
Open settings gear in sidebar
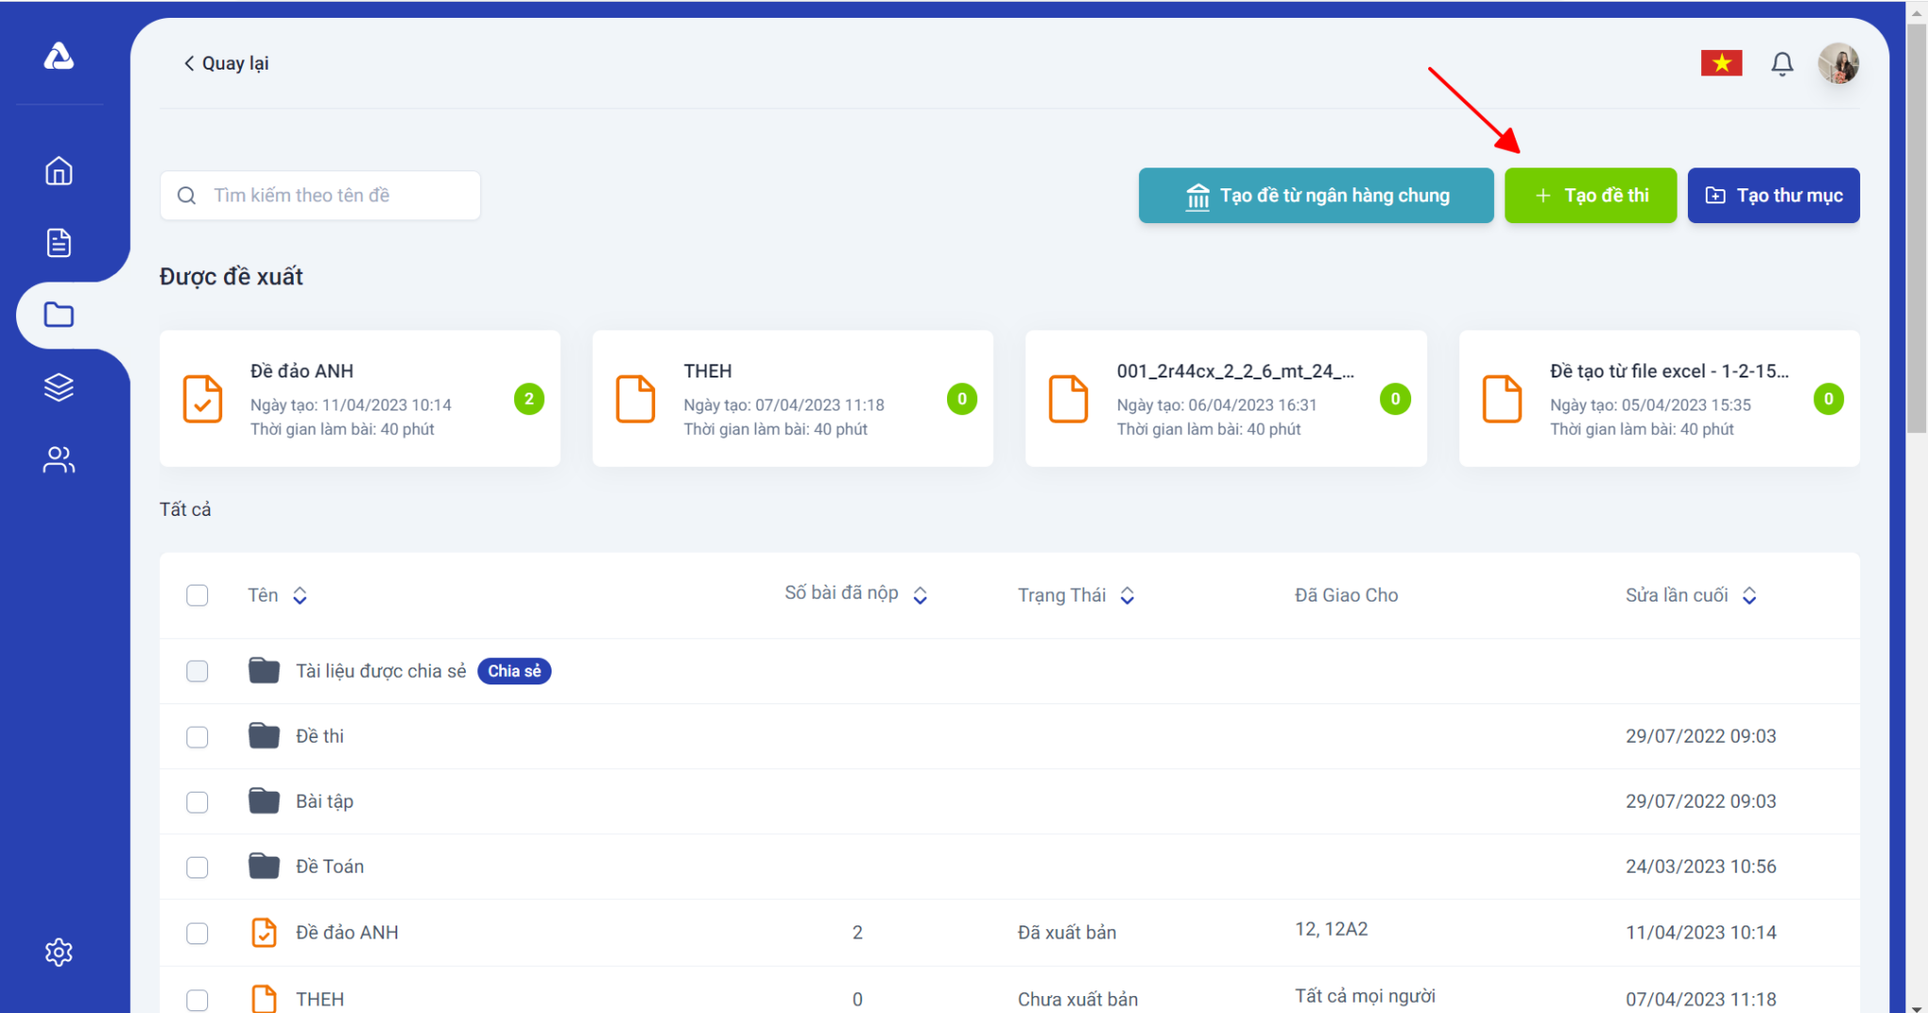coord(58,952)
